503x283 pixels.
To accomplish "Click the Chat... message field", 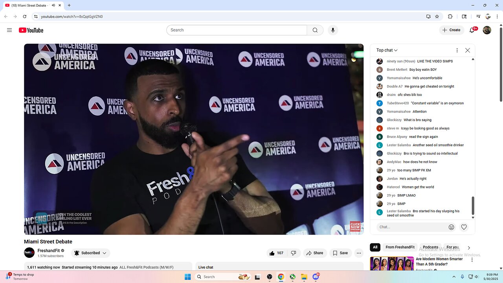I will pyautogui.click(x=412, y=227).
